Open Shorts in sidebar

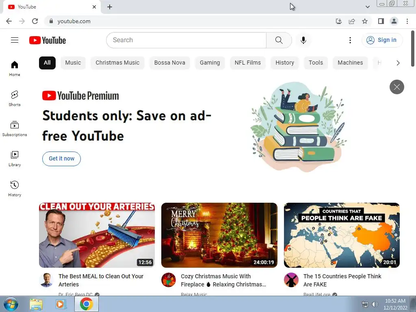pyautogui.click(x=15, y=98)
